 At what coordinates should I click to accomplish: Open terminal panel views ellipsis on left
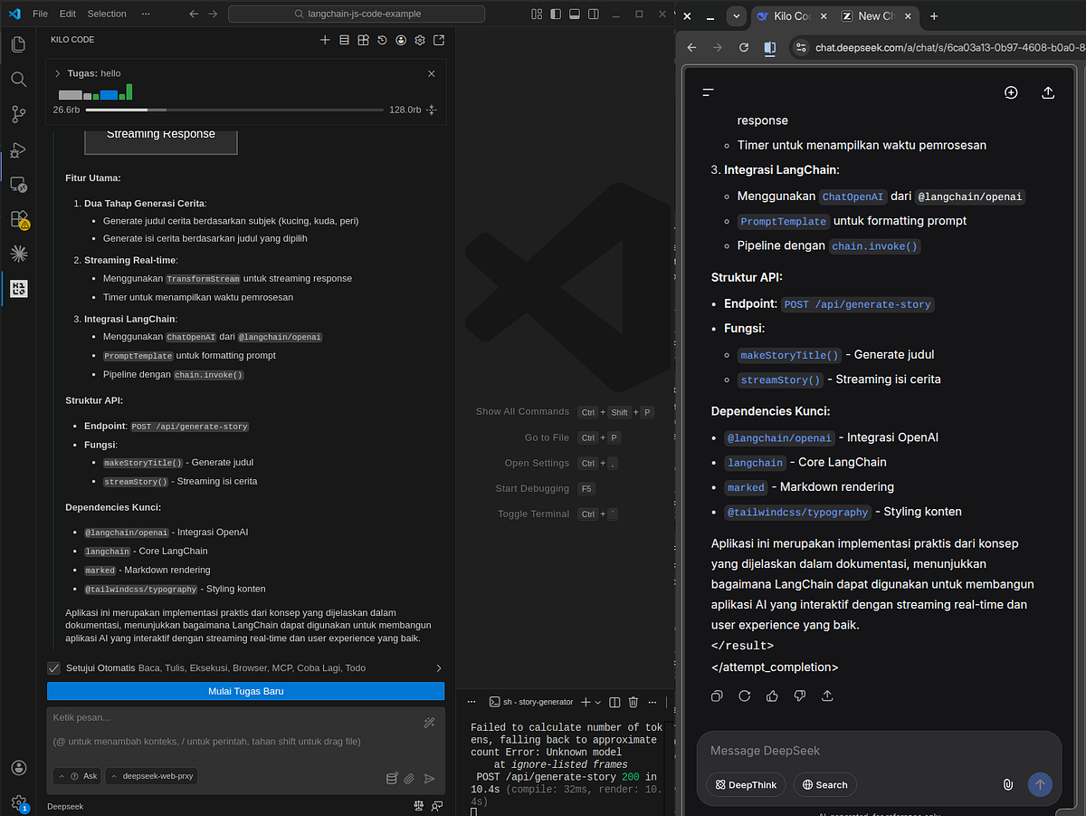coord(471,702)
